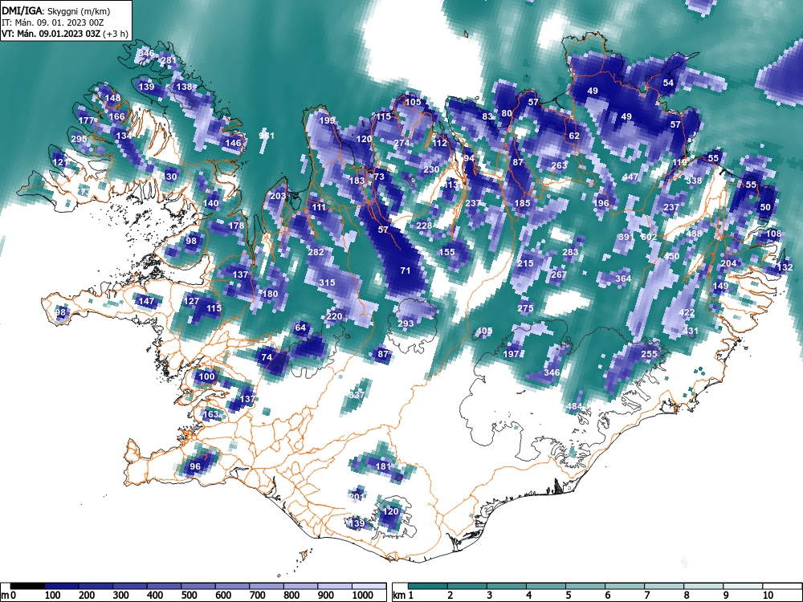The width and height of the screenshot is (803, 602).
Task: Click the "km" unit label on legend
Action: pyautogui.click(x=399, y=596)
